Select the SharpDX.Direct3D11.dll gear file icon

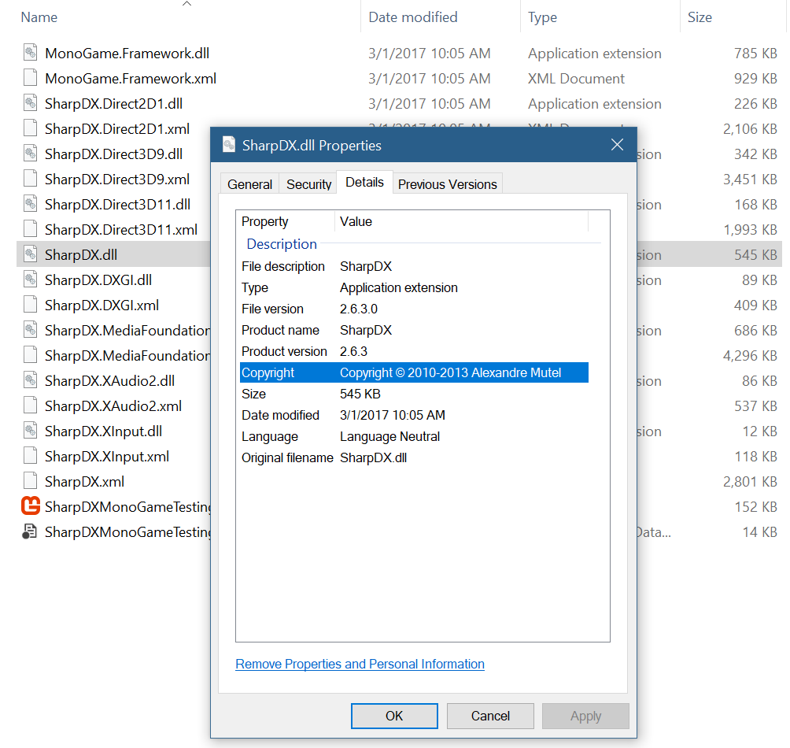point(30,204)
